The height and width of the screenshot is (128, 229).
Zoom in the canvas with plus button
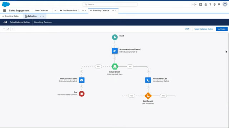point(13,29)
